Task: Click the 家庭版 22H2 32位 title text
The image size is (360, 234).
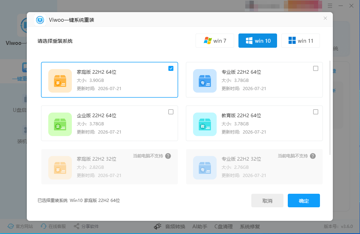Action: 97,159
